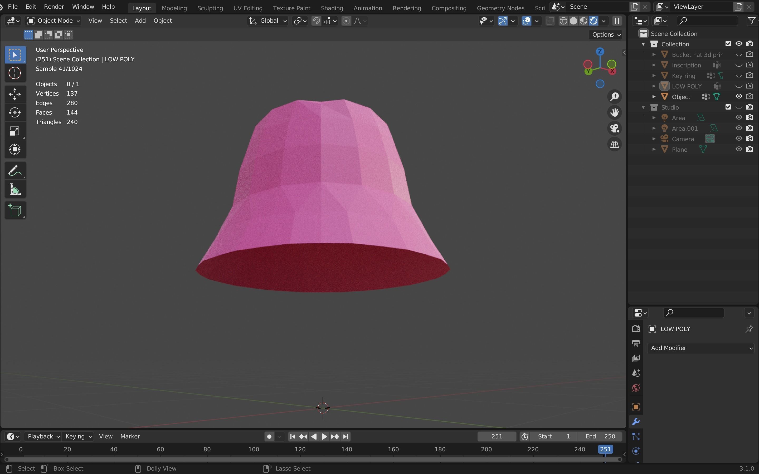Switch to the Modeling workspace tab
759x474 pixels.
pyautogui.click(x=174, y=8)
